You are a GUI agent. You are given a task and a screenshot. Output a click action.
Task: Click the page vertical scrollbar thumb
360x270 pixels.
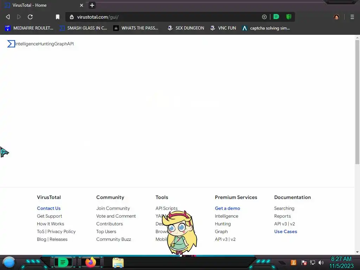(x=357, y=102)
